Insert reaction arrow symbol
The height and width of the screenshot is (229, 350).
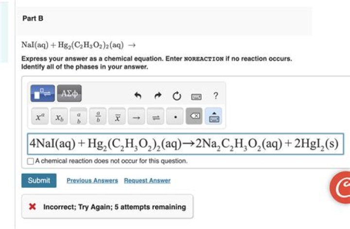point(137,117)
